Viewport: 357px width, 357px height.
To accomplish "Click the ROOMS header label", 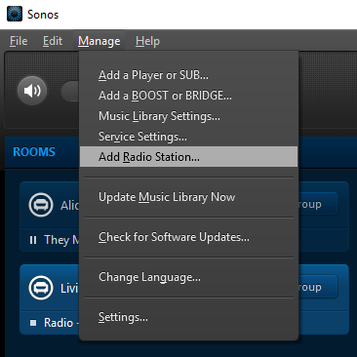I will (x=34, y=152).
